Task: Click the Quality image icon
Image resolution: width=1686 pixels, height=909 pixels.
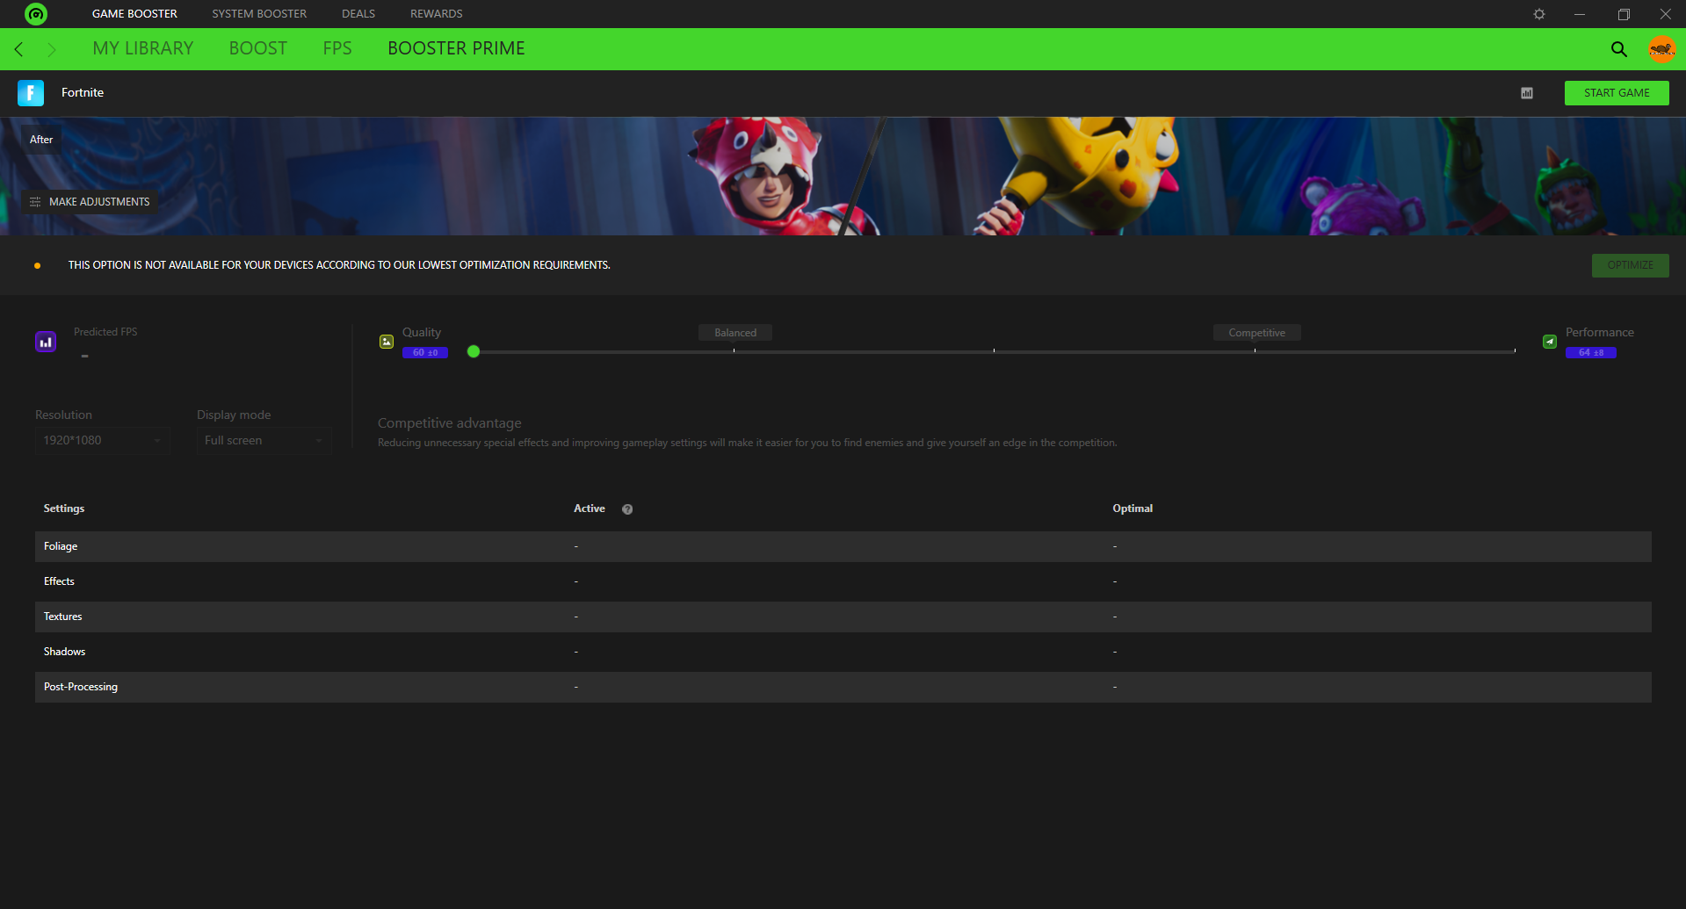Action: click(387, 342)
